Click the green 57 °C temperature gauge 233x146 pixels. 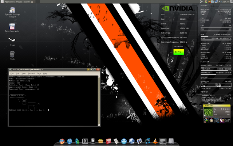tap(179, 52)
